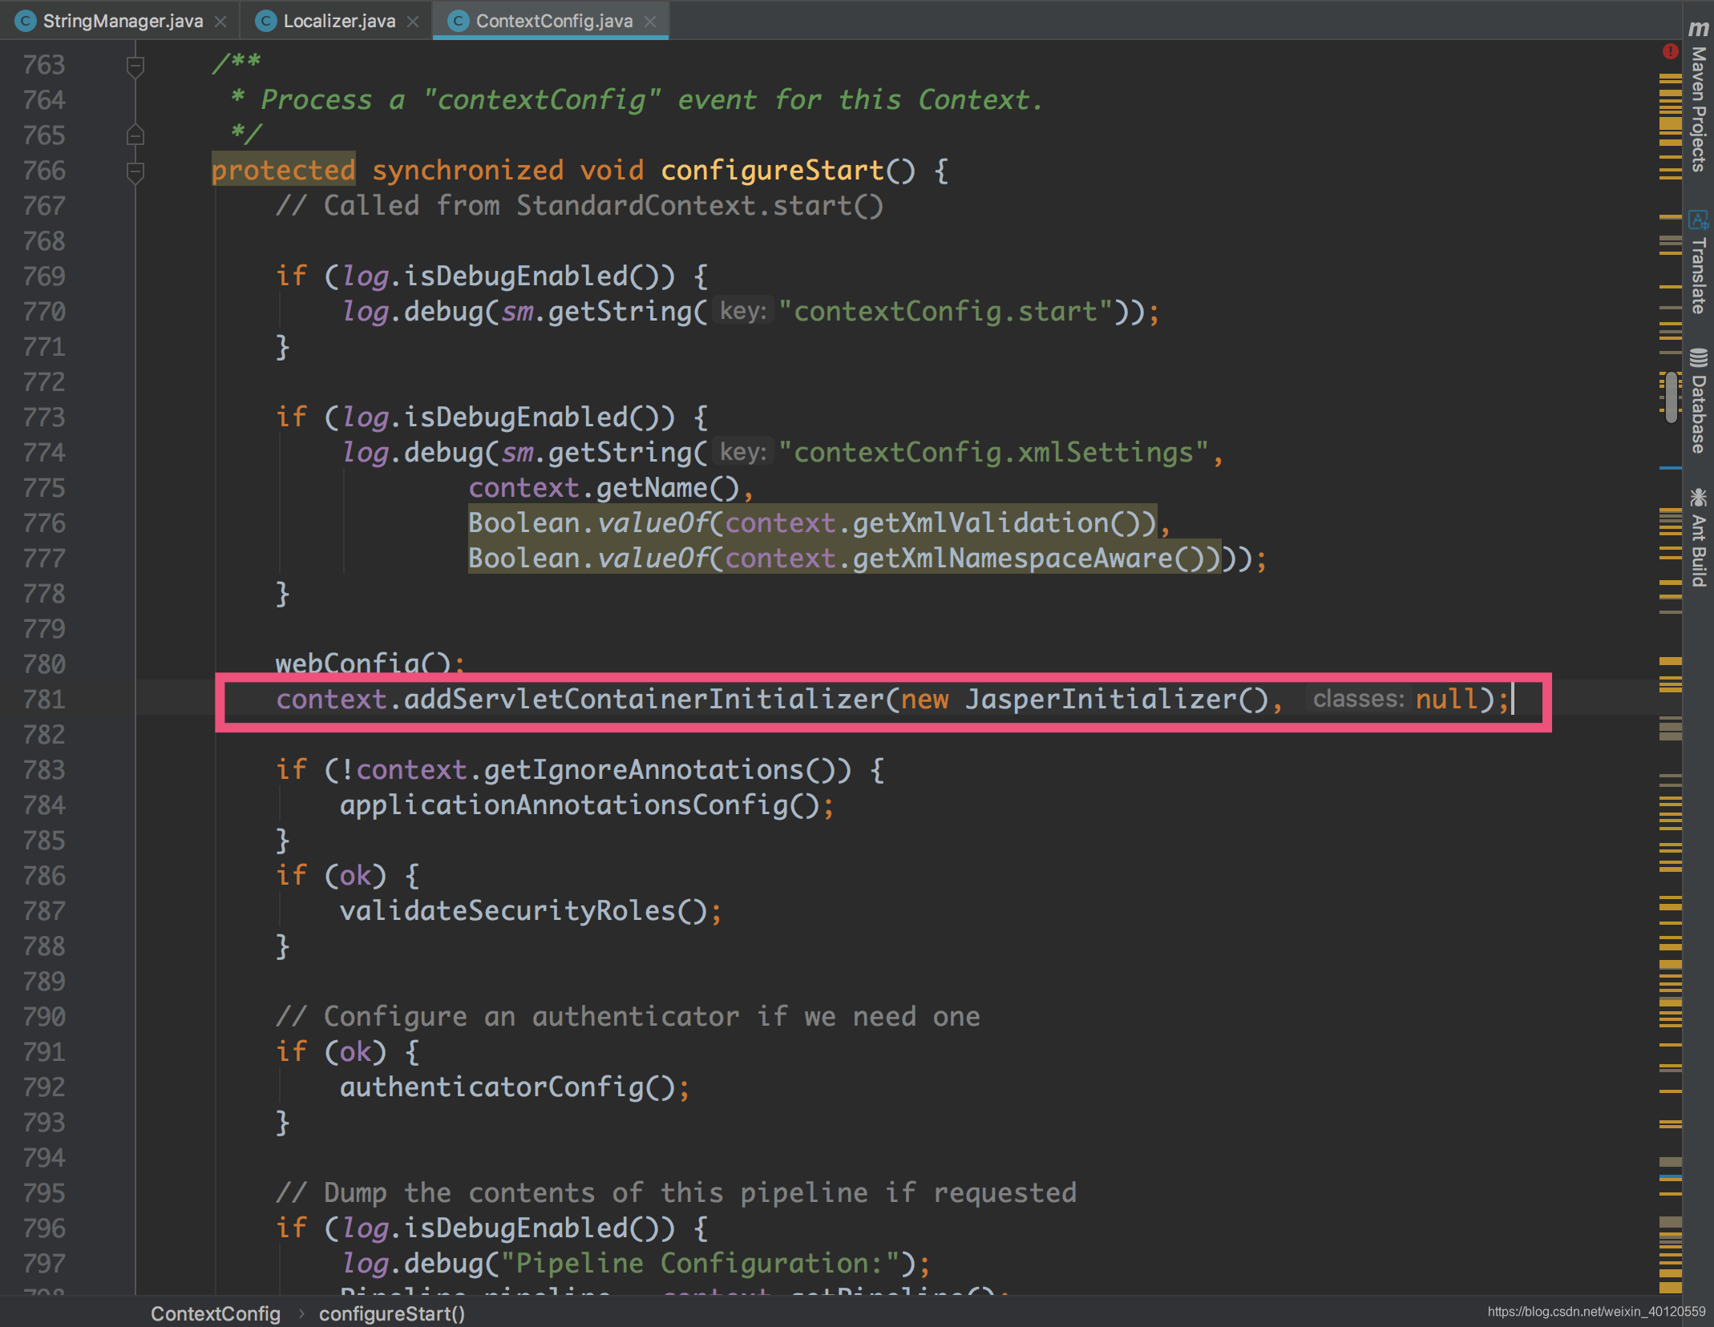Click getXmlValidation on line 776

point(980,522)
